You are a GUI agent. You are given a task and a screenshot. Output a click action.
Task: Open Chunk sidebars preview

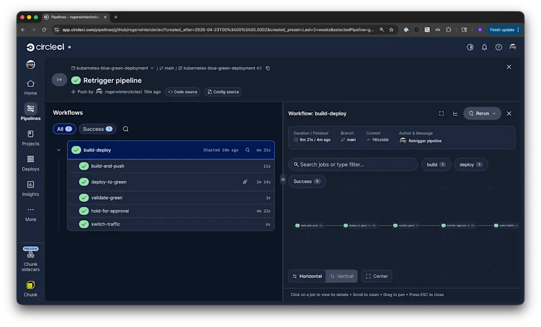(30, 260)
